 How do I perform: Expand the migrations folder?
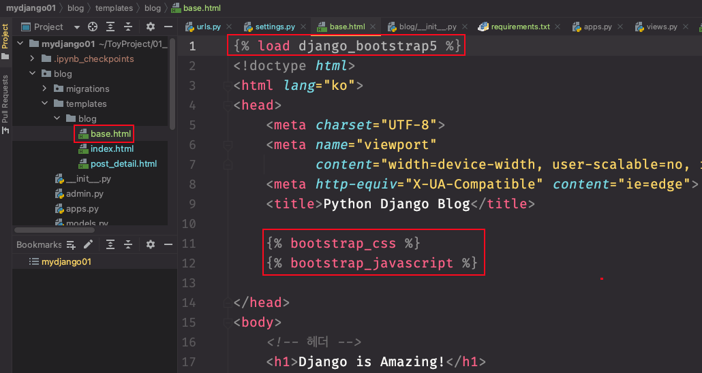click(44, 88)
